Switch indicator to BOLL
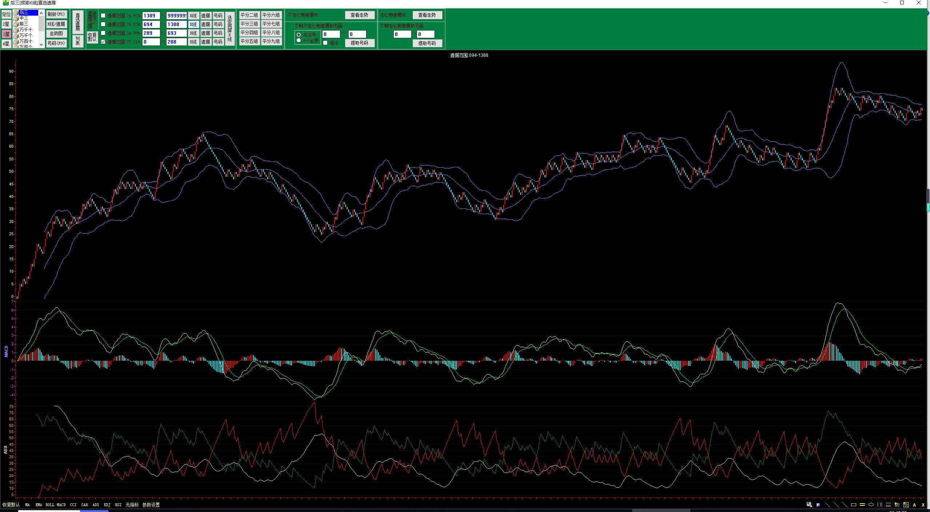Screen dimensions: 930x512 tap(50, 505)
